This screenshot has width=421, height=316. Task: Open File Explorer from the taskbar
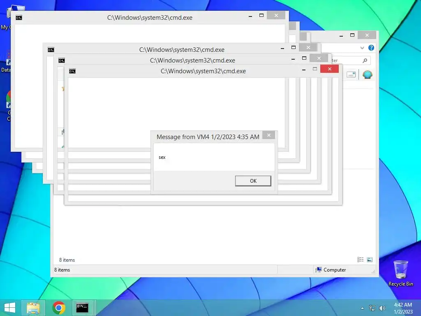pos(33,308)
